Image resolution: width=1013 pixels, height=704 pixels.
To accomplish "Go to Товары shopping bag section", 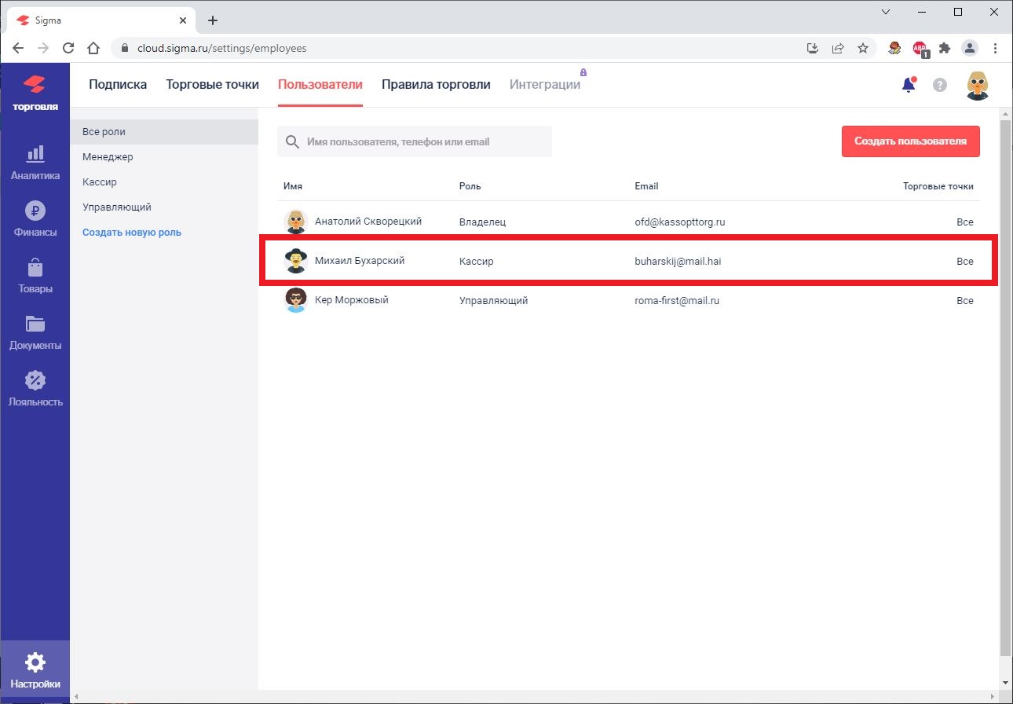I will (x=35, y=276).
